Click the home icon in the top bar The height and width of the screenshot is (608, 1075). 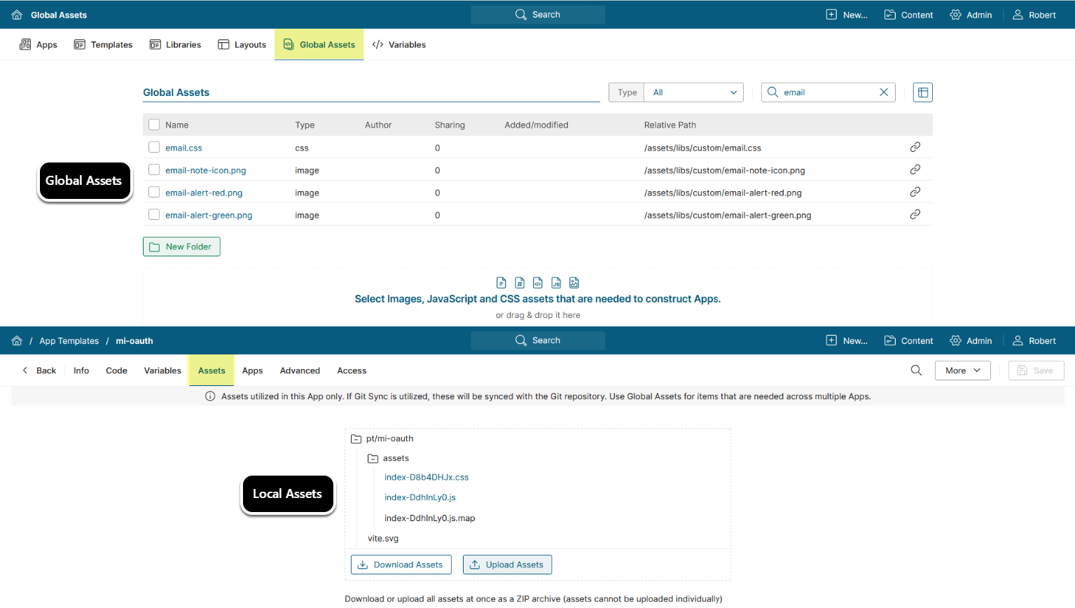17,15
